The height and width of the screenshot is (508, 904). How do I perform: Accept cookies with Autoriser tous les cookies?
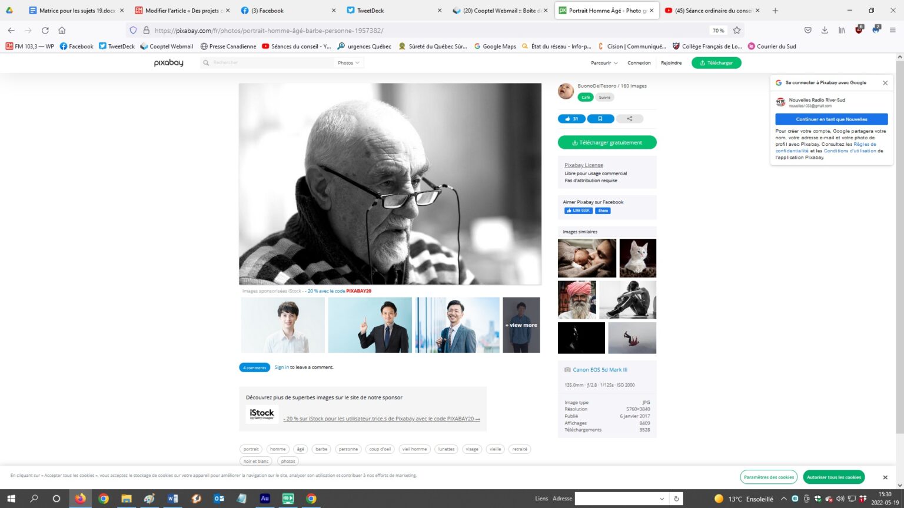[833, 477]
